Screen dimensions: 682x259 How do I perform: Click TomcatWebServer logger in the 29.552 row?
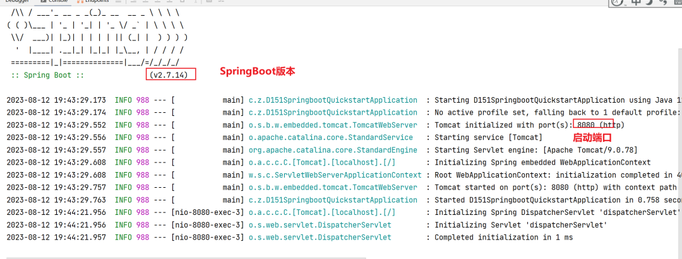coord(333,125)
